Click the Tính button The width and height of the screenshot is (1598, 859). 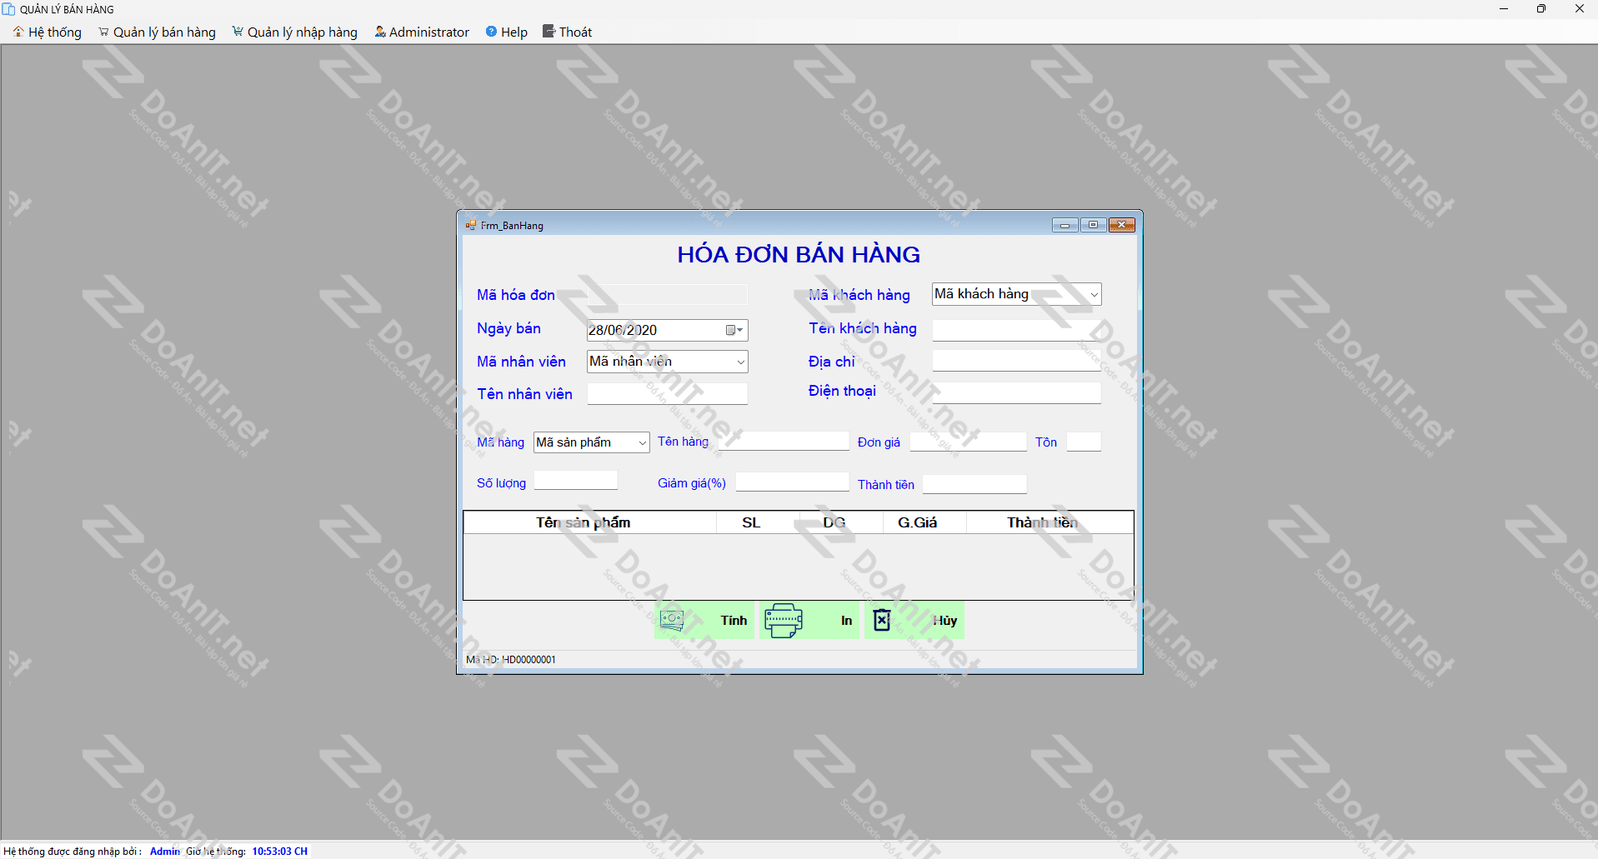704,620
